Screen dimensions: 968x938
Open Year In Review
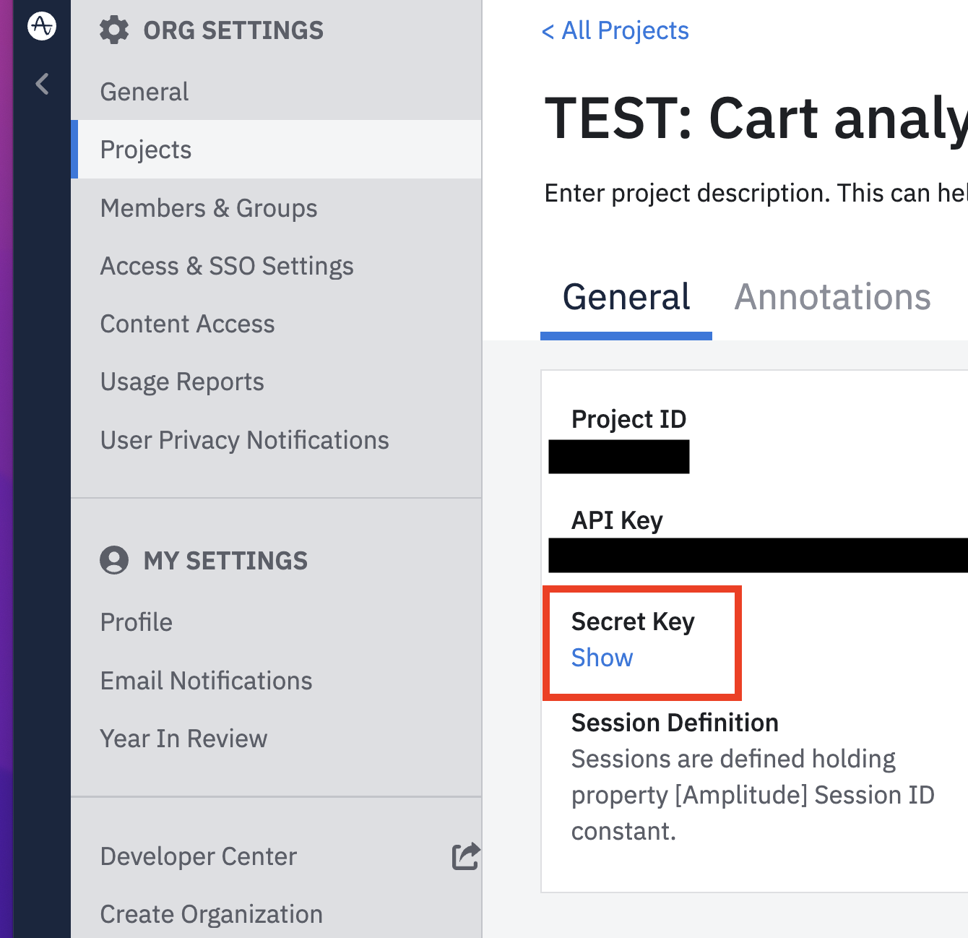pos(183,739)
